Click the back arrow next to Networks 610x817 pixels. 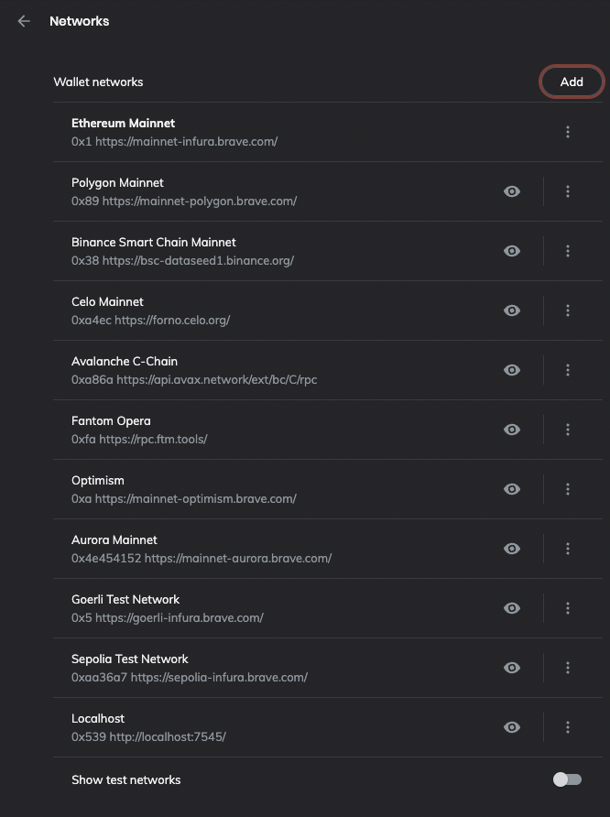click(24, 21)
